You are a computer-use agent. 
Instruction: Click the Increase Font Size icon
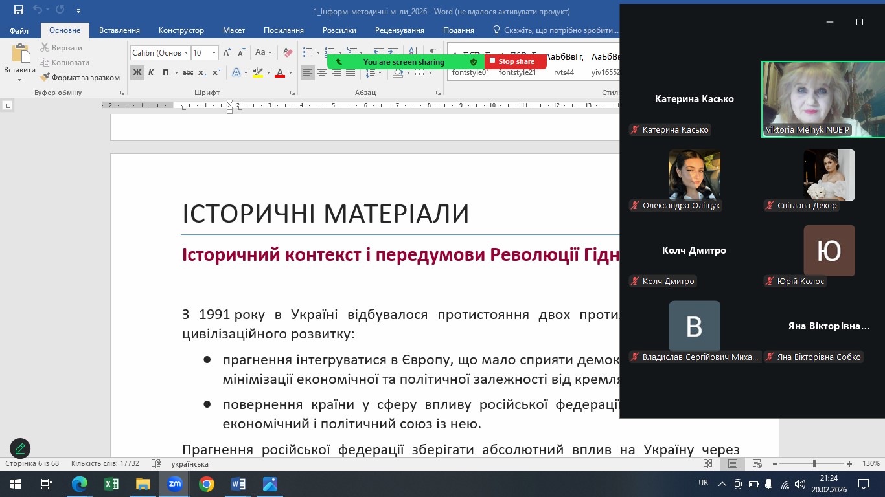pyautogui.click(x=227, y=52)
